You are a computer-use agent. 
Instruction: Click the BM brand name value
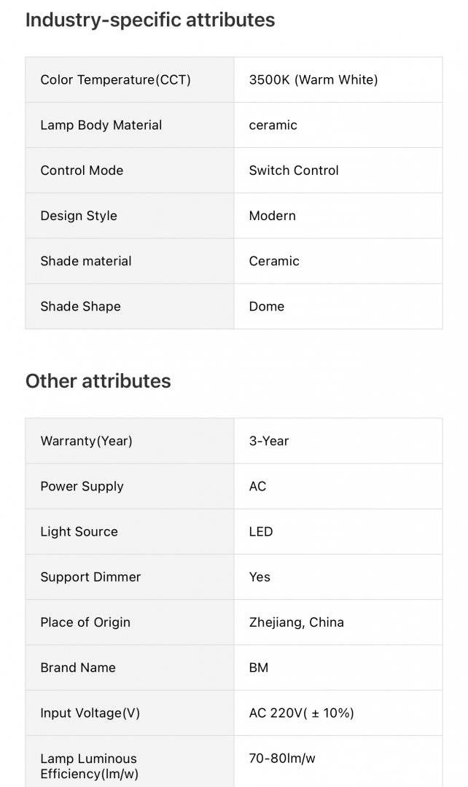coord(259,667)
